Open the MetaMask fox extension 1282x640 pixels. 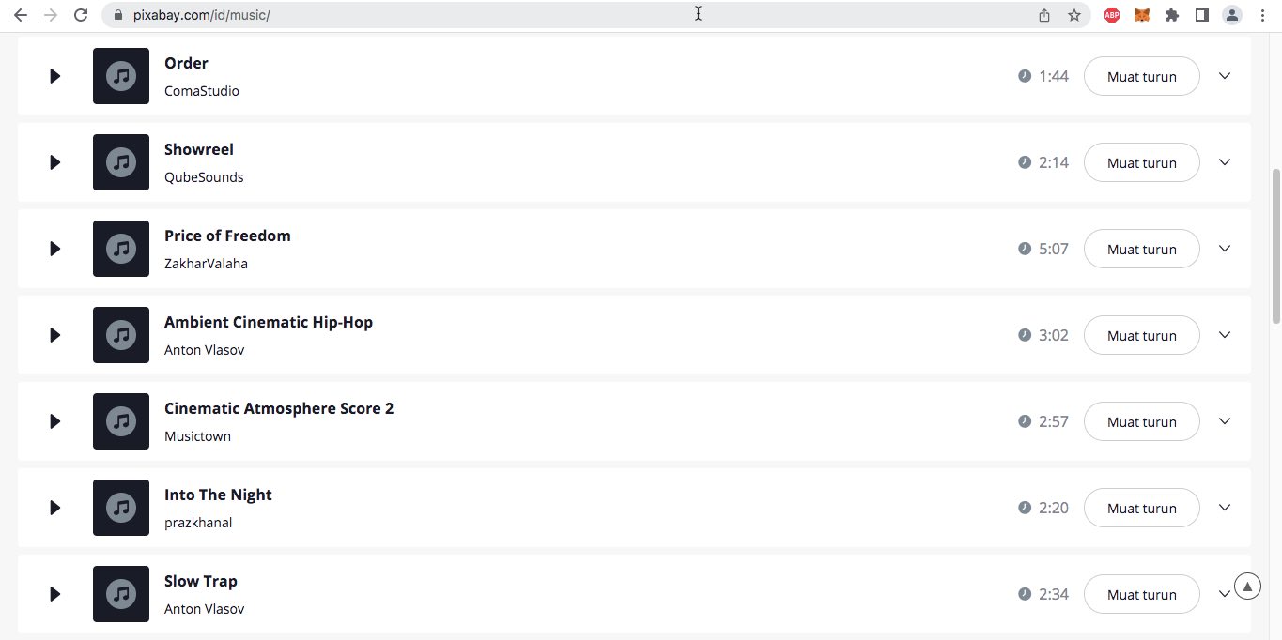1142,15
